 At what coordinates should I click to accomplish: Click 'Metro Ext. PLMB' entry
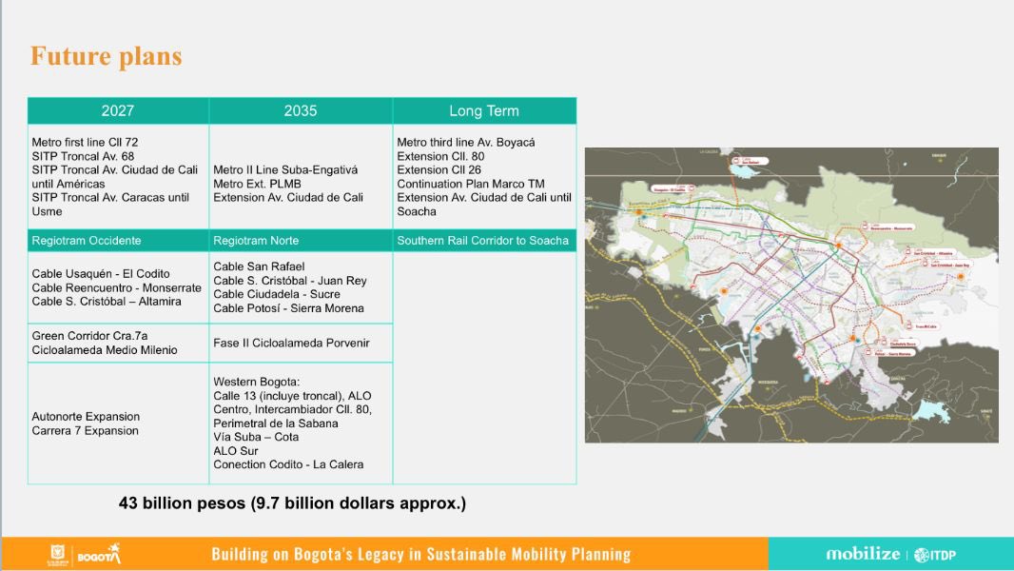coord(258,184)
